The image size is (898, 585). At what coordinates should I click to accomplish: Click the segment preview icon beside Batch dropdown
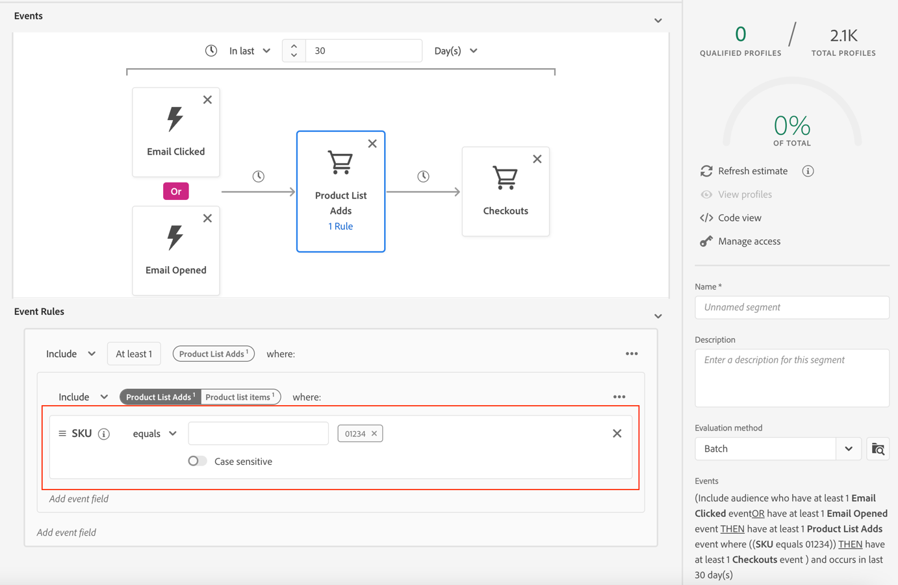point(877,448)
